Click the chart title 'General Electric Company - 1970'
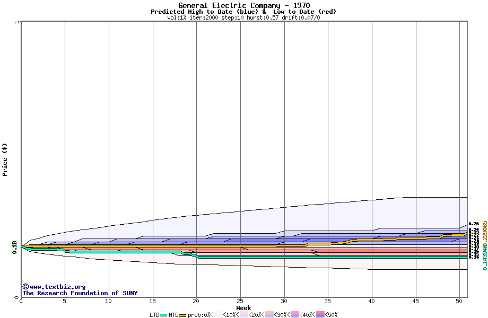488x318 pixels. (244, 5)
